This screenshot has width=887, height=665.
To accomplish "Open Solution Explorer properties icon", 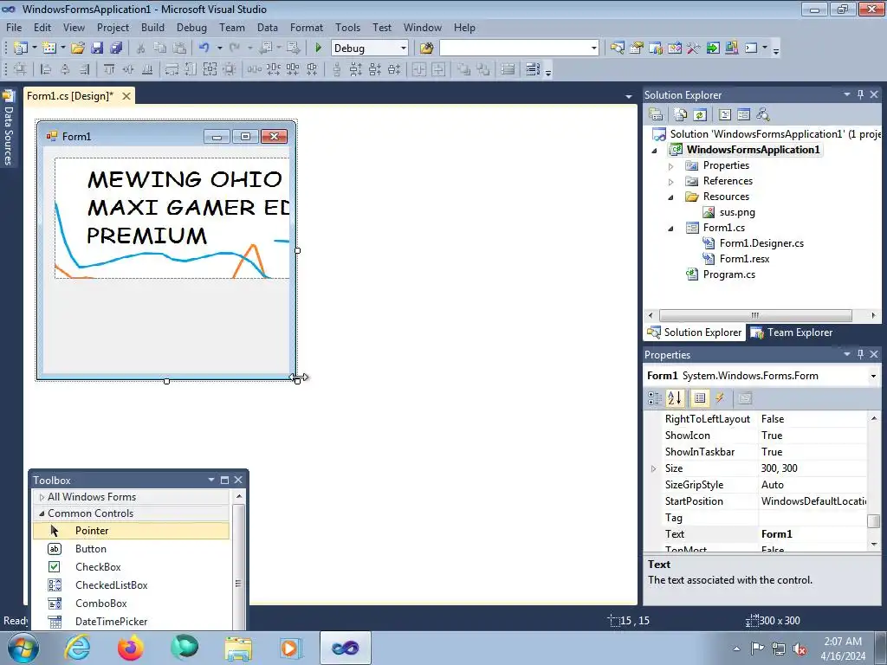I will tap(656, 115).
